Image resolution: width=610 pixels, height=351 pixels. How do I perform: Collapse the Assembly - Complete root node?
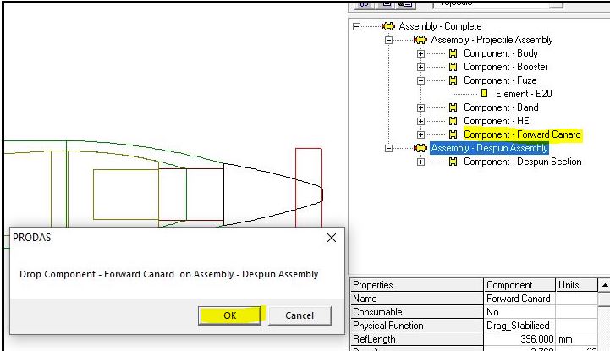(x=356, y=26)
